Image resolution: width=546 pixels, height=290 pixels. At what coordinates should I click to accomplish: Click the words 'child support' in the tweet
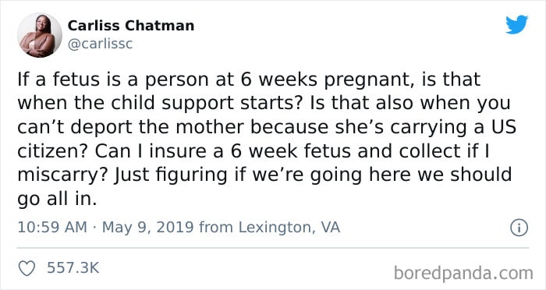tap(176, 104)
